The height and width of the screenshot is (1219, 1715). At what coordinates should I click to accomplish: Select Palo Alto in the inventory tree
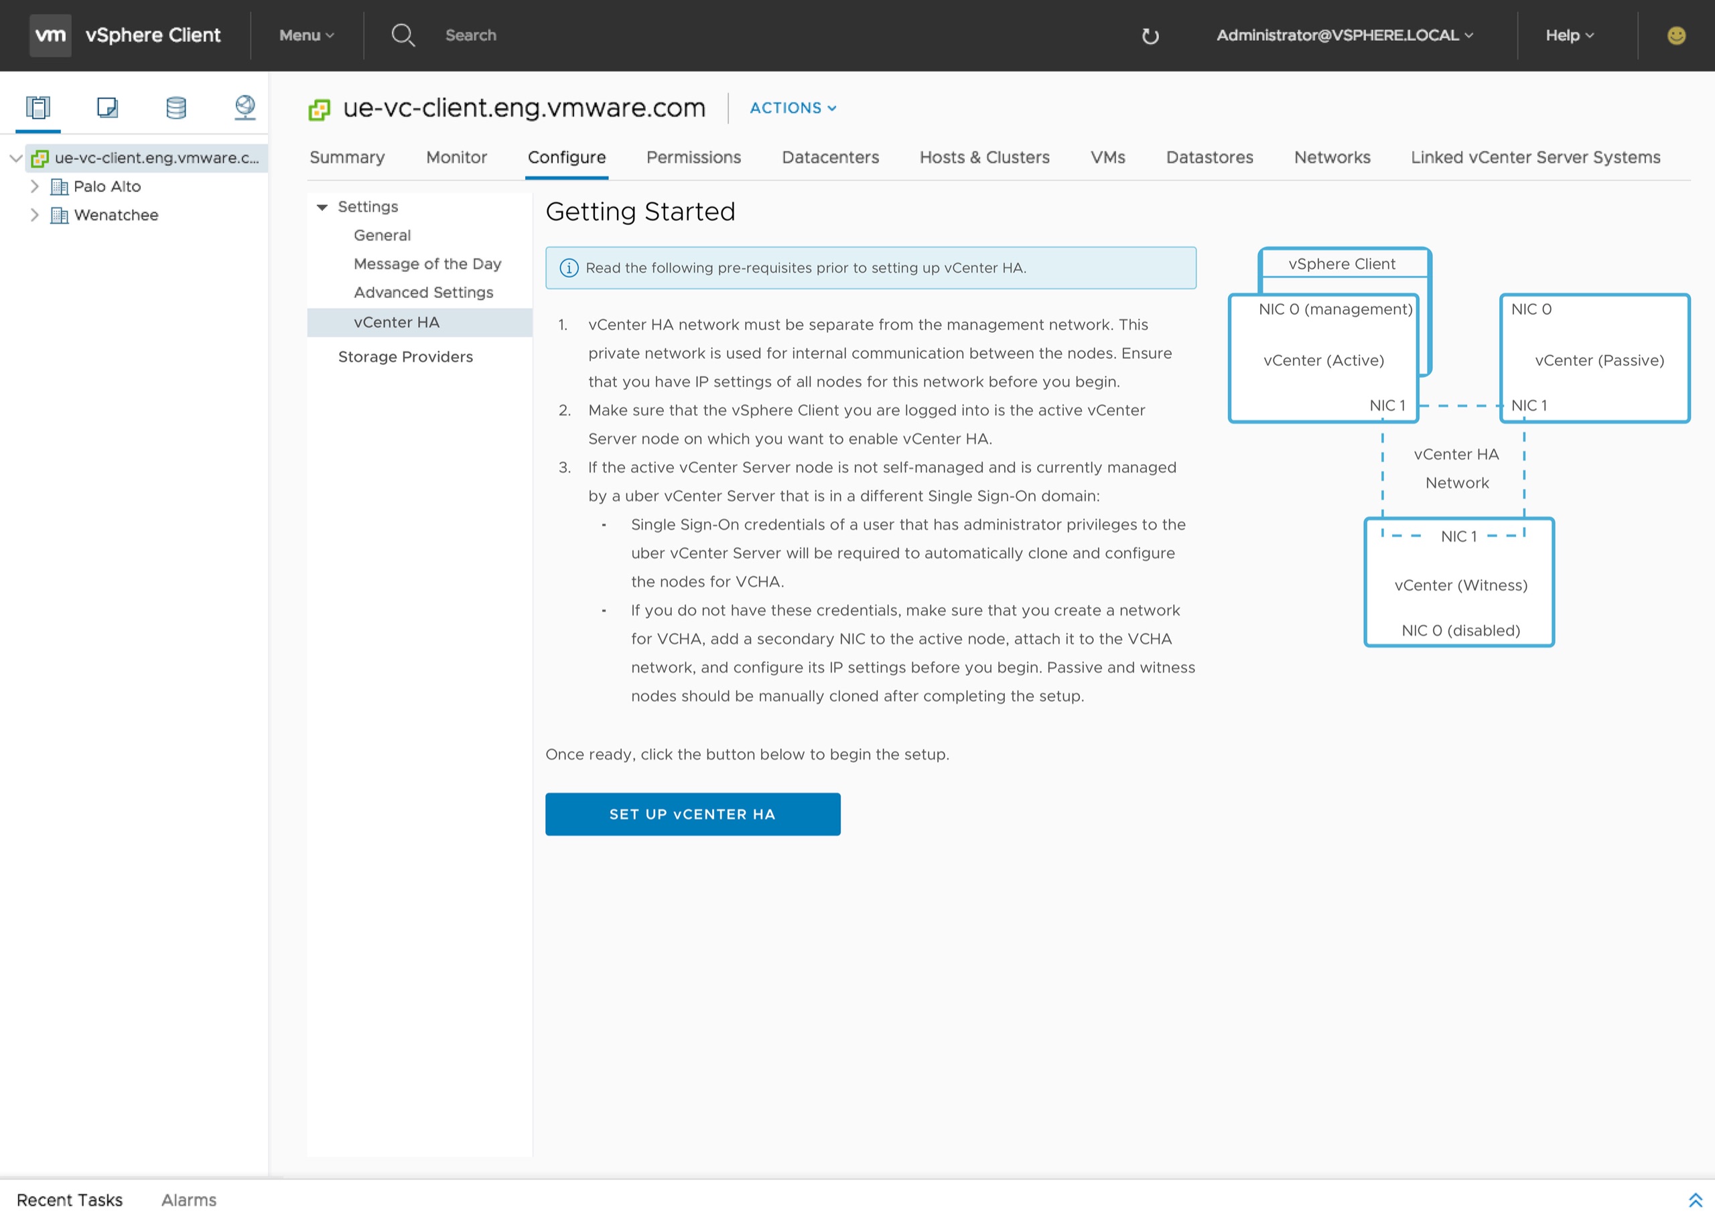click(107, 186)
